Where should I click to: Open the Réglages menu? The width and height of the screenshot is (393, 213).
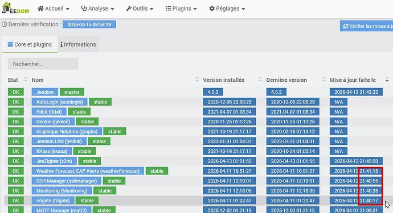[x=227, y=9]
